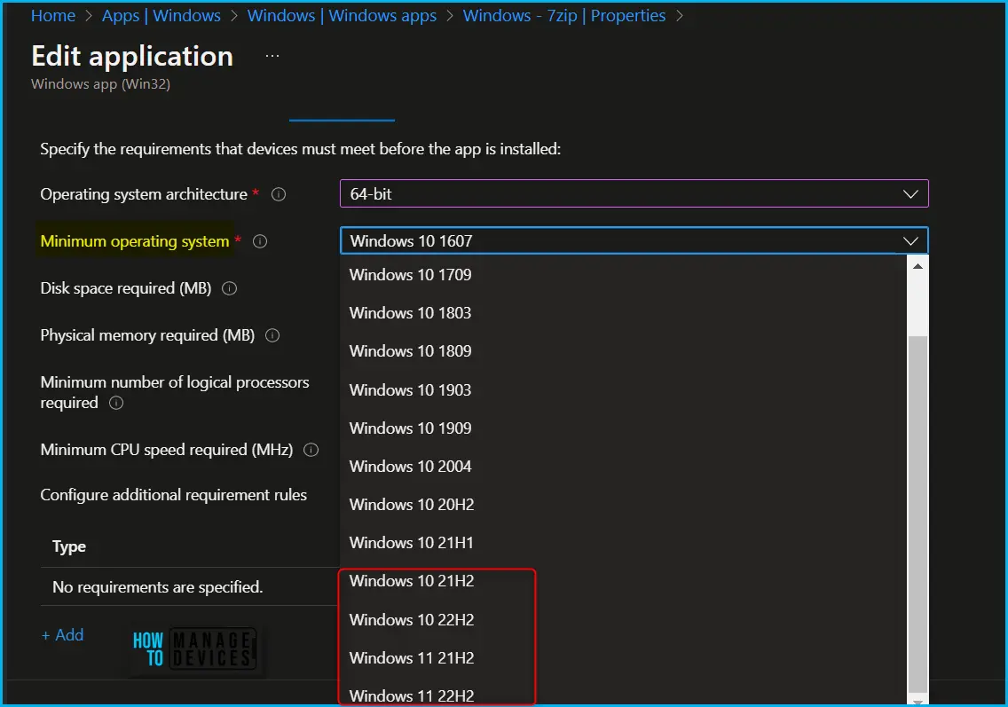
Task: Show info for Disk space required
Action: point(230,288)
